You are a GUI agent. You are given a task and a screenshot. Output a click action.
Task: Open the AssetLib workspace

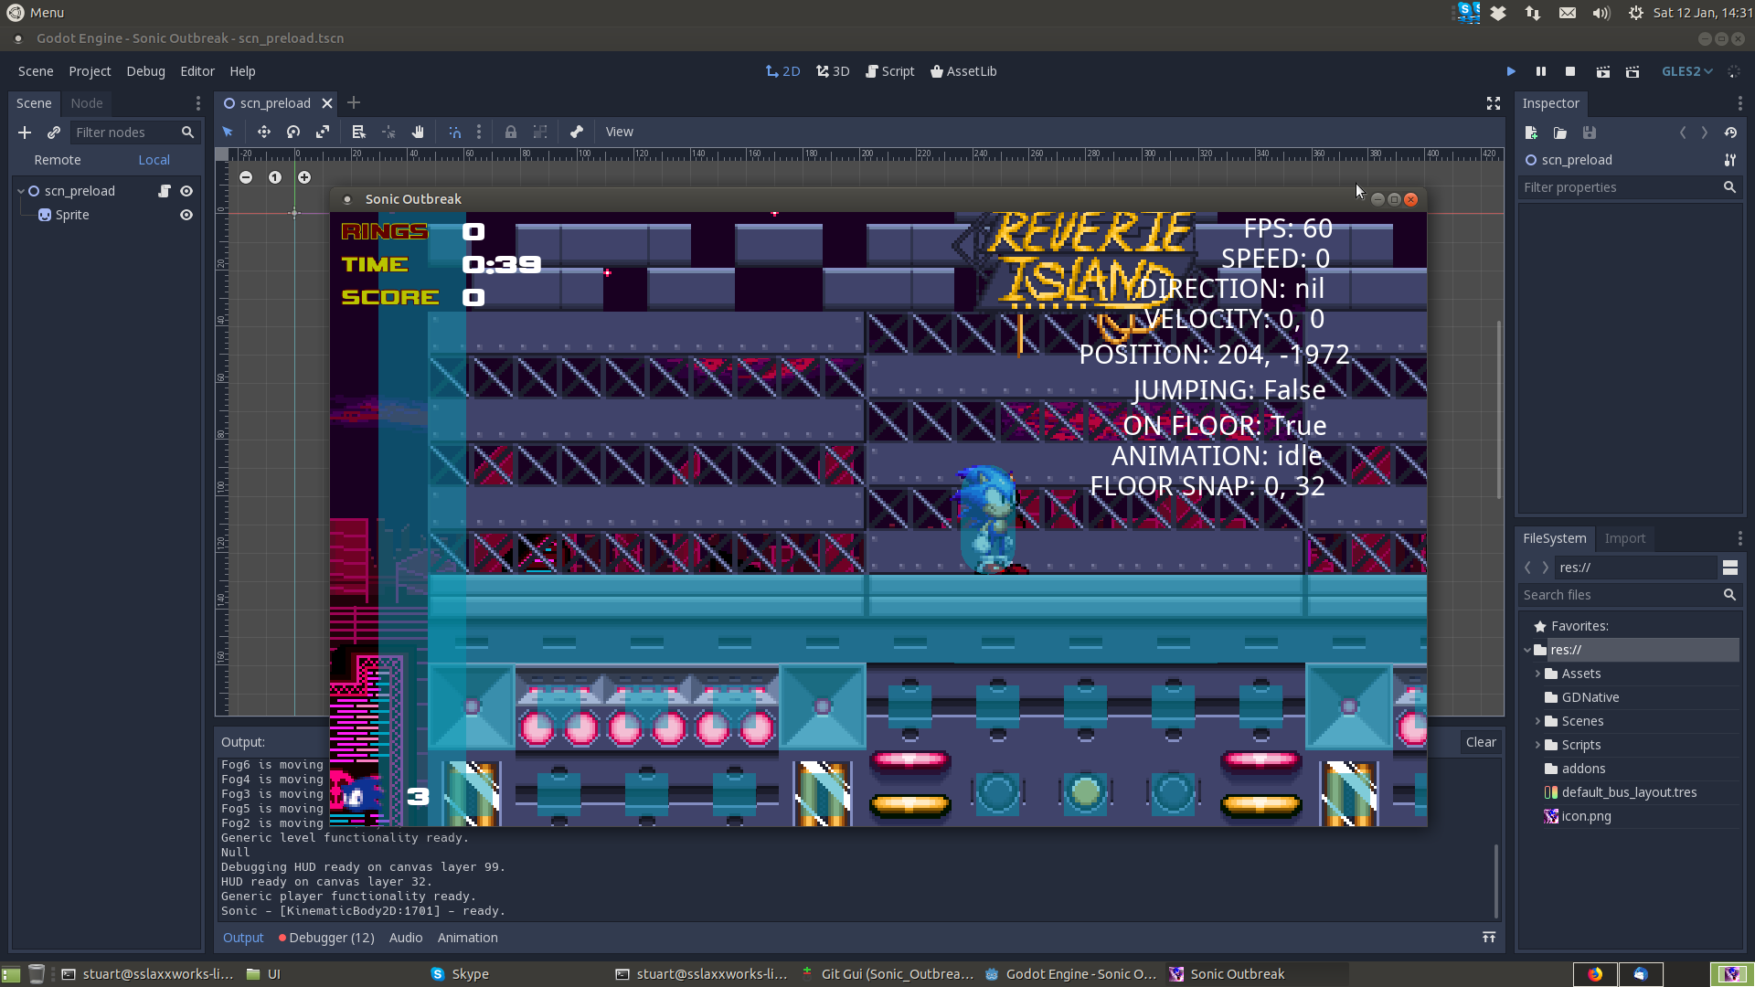[963, 71]
